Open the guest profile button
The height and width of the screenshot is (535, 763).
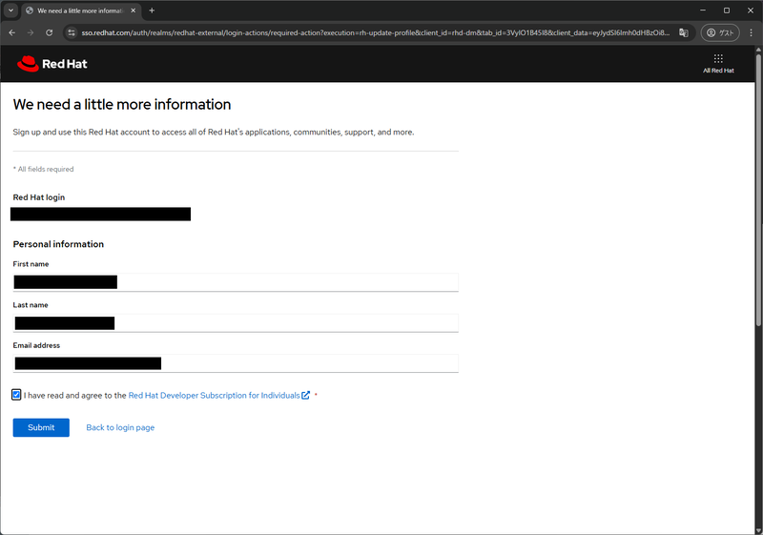pyautogui.click(x=720, y=32)
